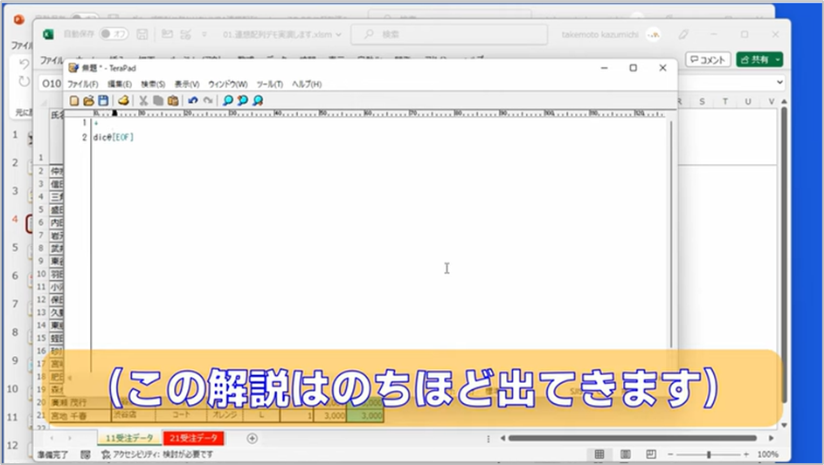Viewport: 824px width, 465px height.
Task: Select the 11受注データ sheet tab
Action: pyautogui.click(x=128, y=438)
